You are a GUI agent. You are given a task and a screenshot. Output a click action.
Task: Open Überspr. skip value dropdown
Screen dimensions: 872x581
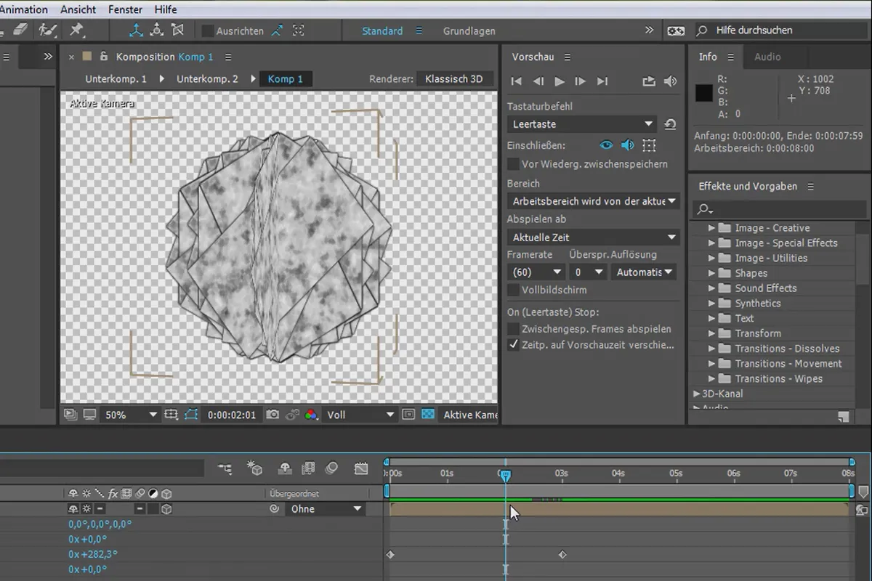pyautogui.click(x=588, y=272)
